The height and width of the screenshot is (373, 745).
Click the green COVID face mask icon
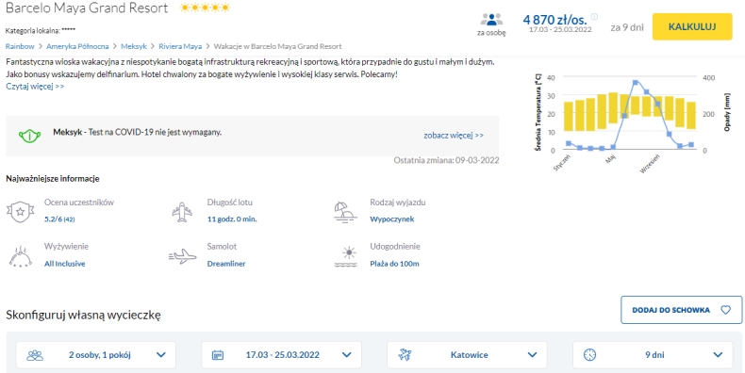pos(29,136)
